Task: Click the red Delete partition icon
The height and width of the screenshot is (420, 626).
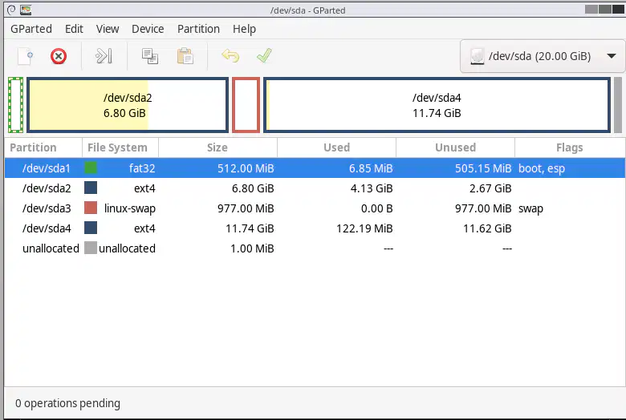Action: click(x=59, y=56)
